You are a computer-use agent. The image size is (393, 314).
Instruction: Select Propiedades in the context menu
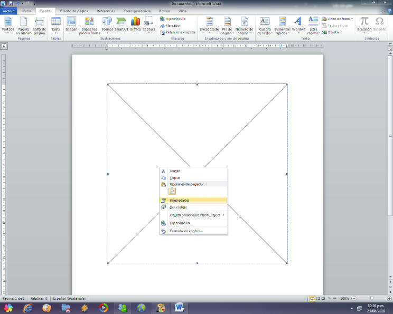[x=193, y=201]
